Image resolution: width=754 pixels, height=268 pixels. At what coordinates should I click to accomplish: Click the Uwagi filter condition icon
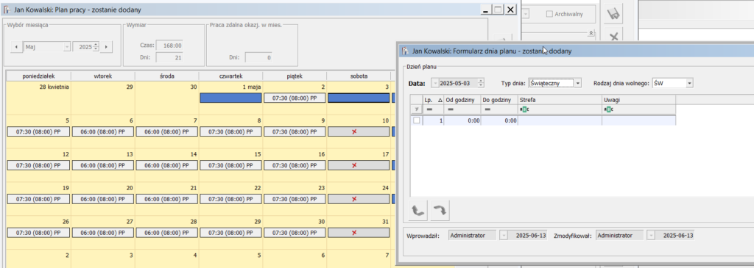point(609,110)
